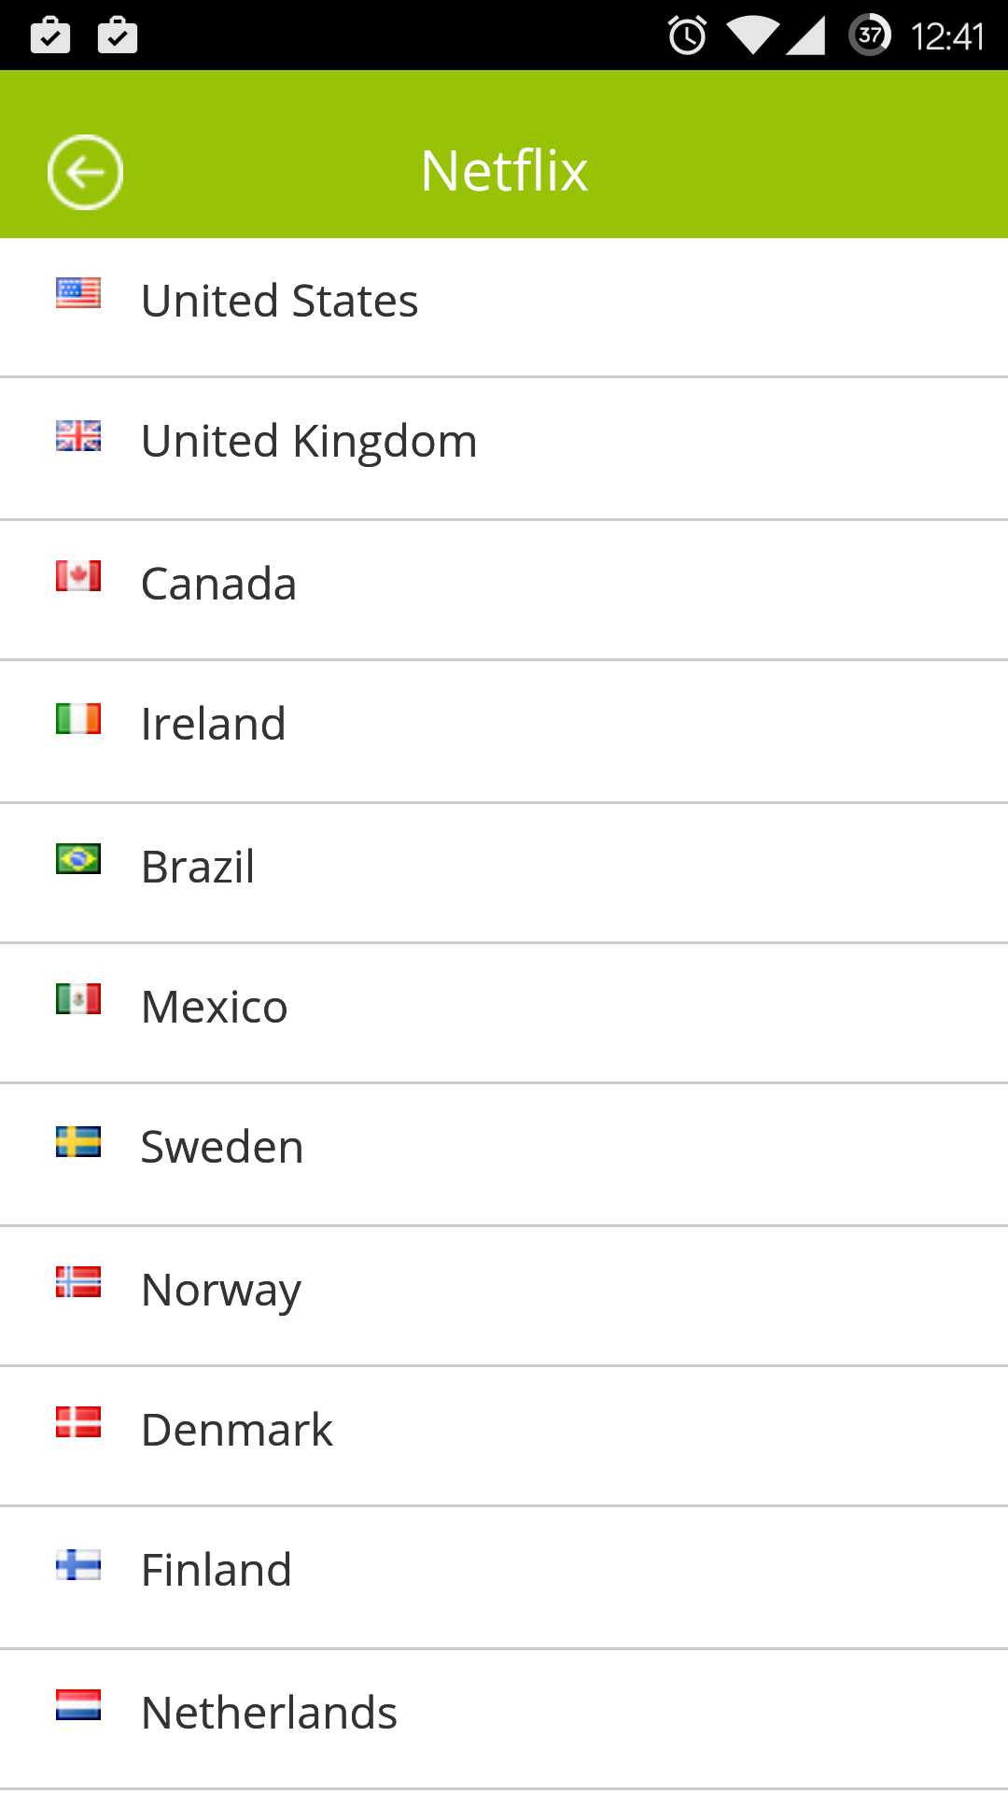This screenshot has height=1793, width=1008.
Task: Tap the Netflix header title
Action: (x=504, y=171)
